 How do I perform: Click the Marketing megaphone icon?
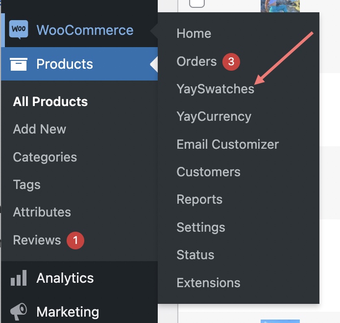tap(19, 311)
